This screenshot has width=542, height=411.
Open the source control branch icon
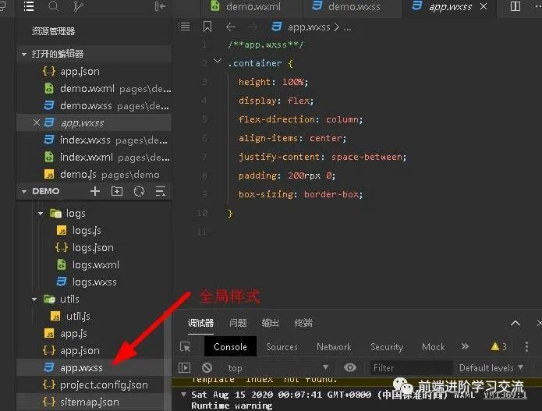tap(78, 7)
